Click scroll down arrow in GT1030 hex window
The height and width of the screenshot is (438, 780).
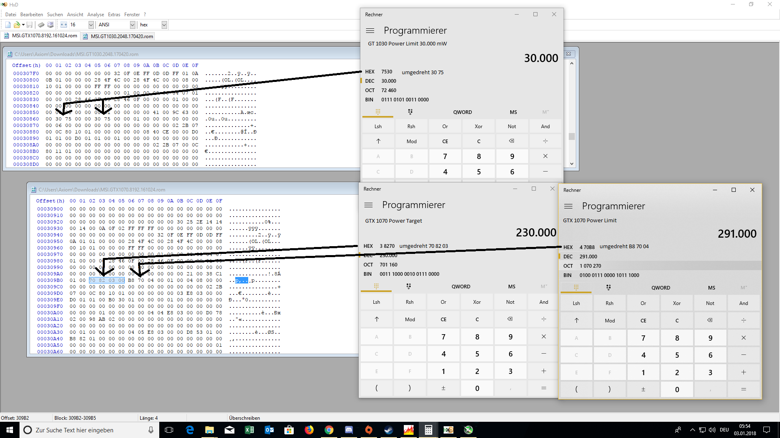(x=572, y=164)
